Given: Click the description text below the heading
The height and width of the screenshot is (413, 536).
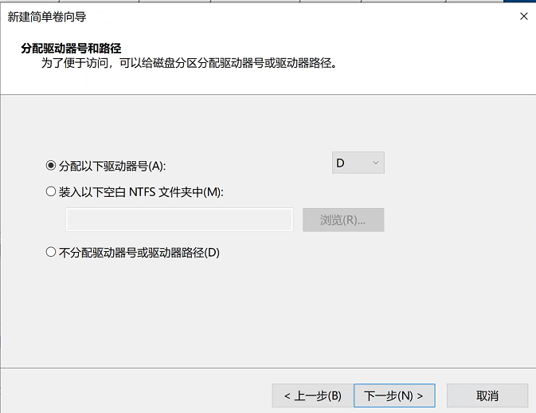Looking at the screenshot, I should (x=188, y=63).
